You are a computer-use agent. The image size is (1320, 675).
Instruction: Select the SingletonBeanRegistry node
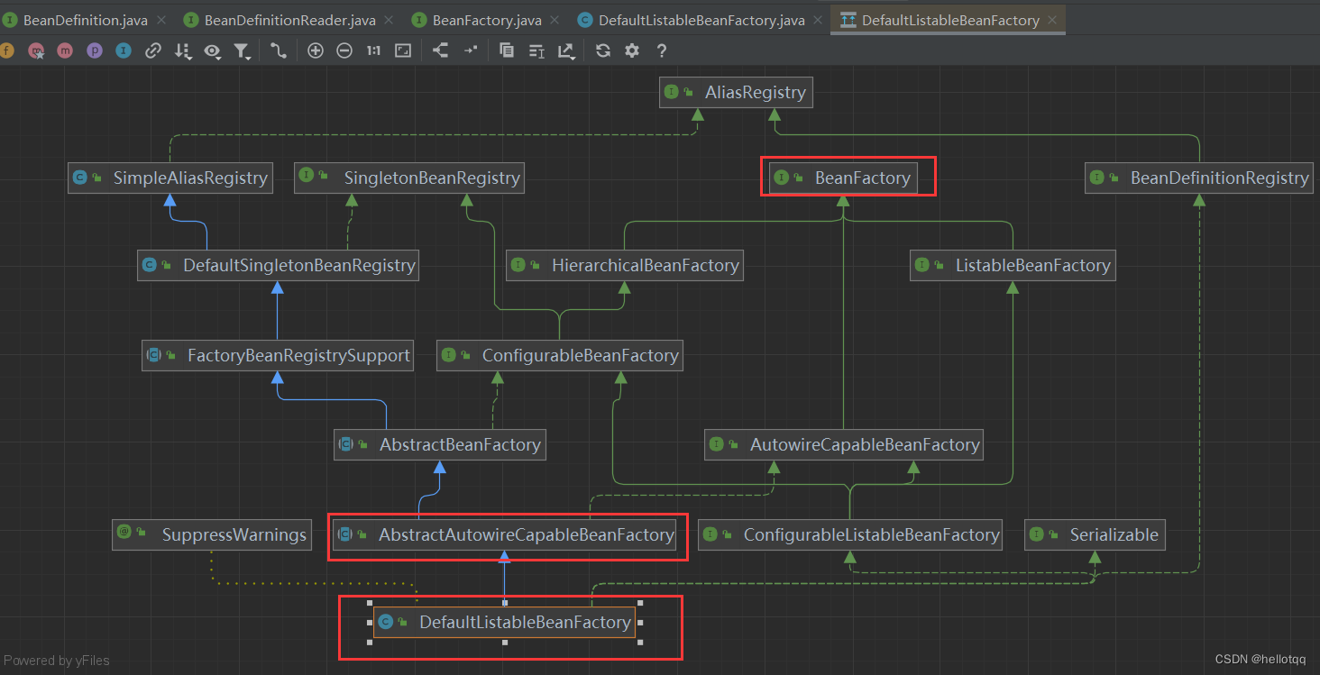[x=410, y=178]
